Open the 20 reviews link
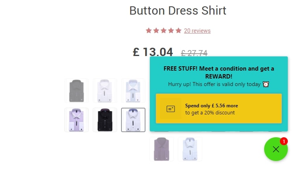Viewport: 302px width, 172px height. (197, 31)
